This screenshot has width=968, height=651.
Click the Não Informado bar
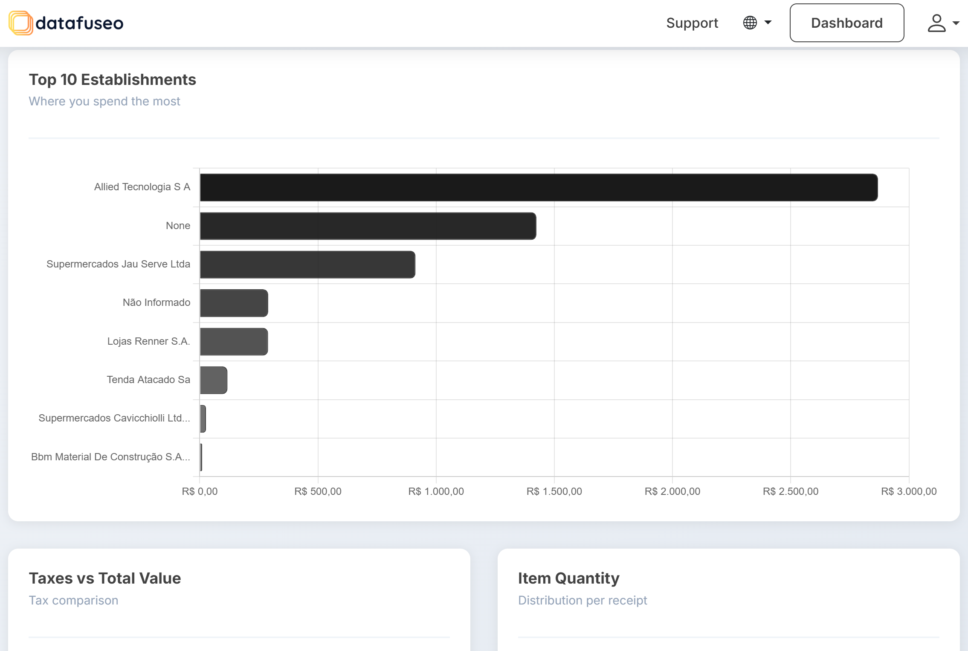coord(234,303)
